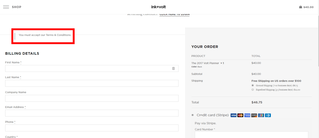Click the 'Click here to login' link
The height and width of the screenshot is (138, 319).
tap(174, 14)
